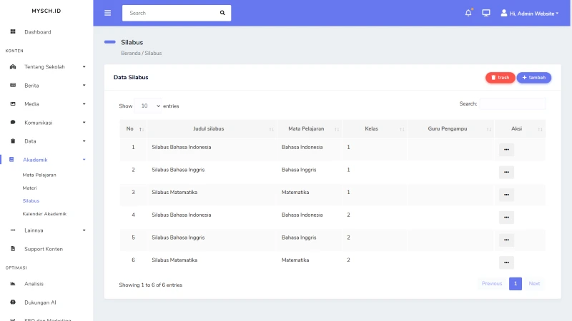Open Dashboard from the sidebar
572x321 pixels.
(x=37, y=32)
